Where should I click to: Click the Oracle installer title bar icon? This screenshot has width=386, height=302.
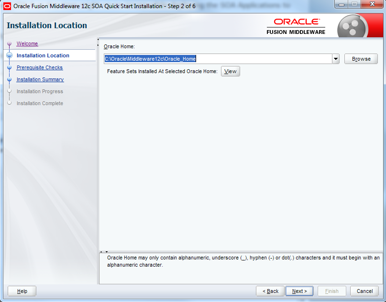coord(7,6)
